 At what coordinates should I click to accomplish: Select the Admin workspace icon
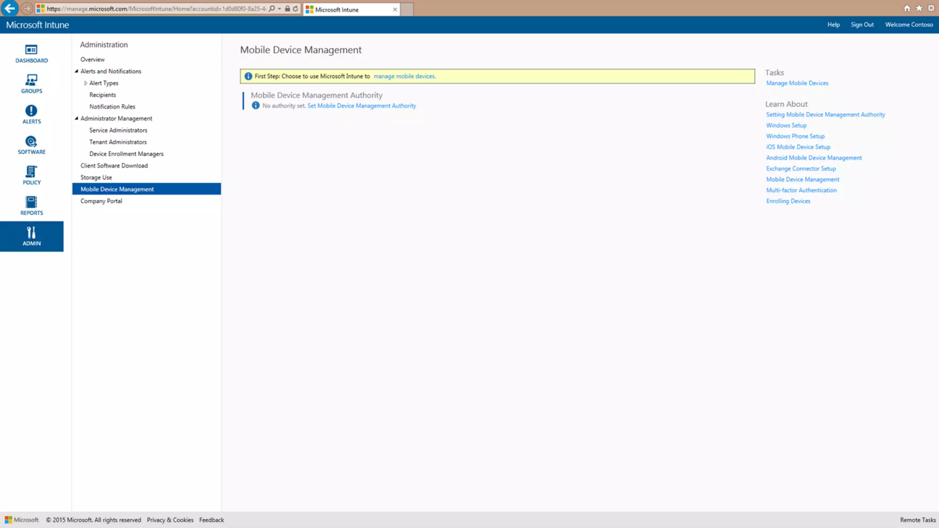[31, 236]
